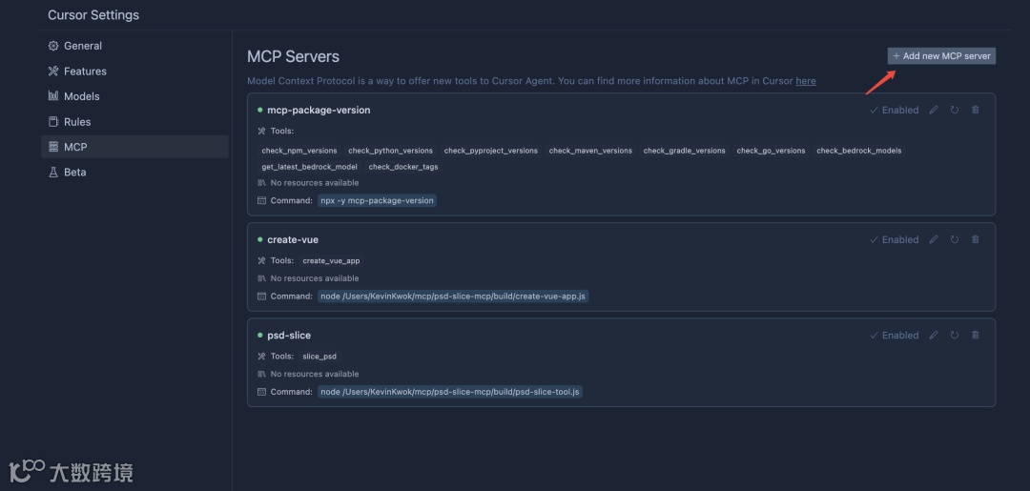Click the check_docker_tags tool tag
Screen dimensions: 1030x491
point(403,167)
